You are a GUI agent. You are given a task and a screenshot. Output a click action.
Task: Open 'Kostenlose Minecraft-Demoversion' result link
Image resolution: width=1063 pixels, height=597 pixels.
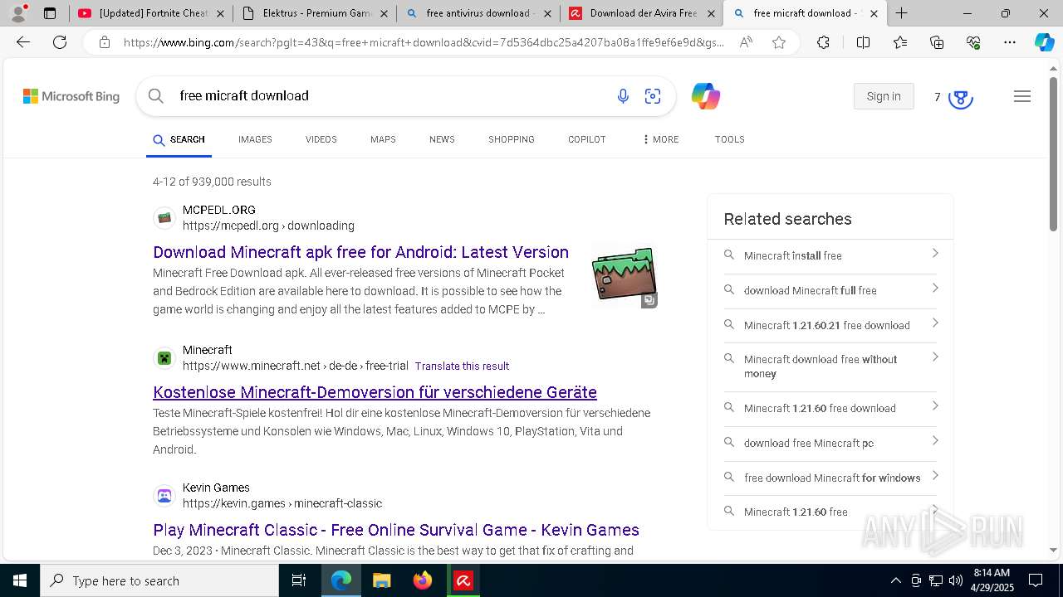point(375,392)
